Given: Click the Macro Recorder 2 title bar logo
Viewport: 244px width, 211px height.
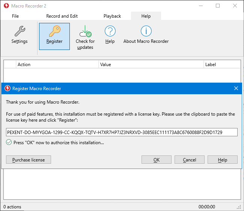Looking at the screenshot, I should click(x=6, y=6).
